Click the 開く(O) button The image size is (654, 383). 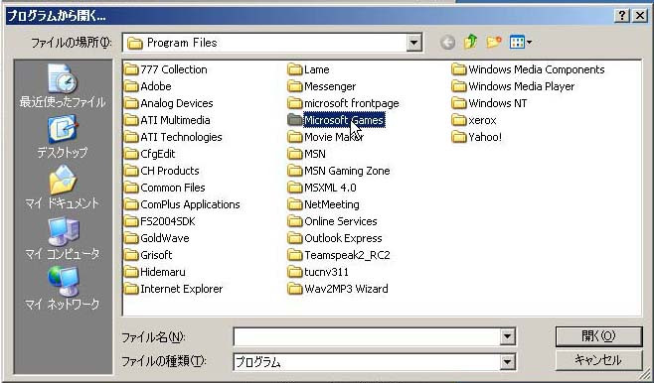[598, 336]
